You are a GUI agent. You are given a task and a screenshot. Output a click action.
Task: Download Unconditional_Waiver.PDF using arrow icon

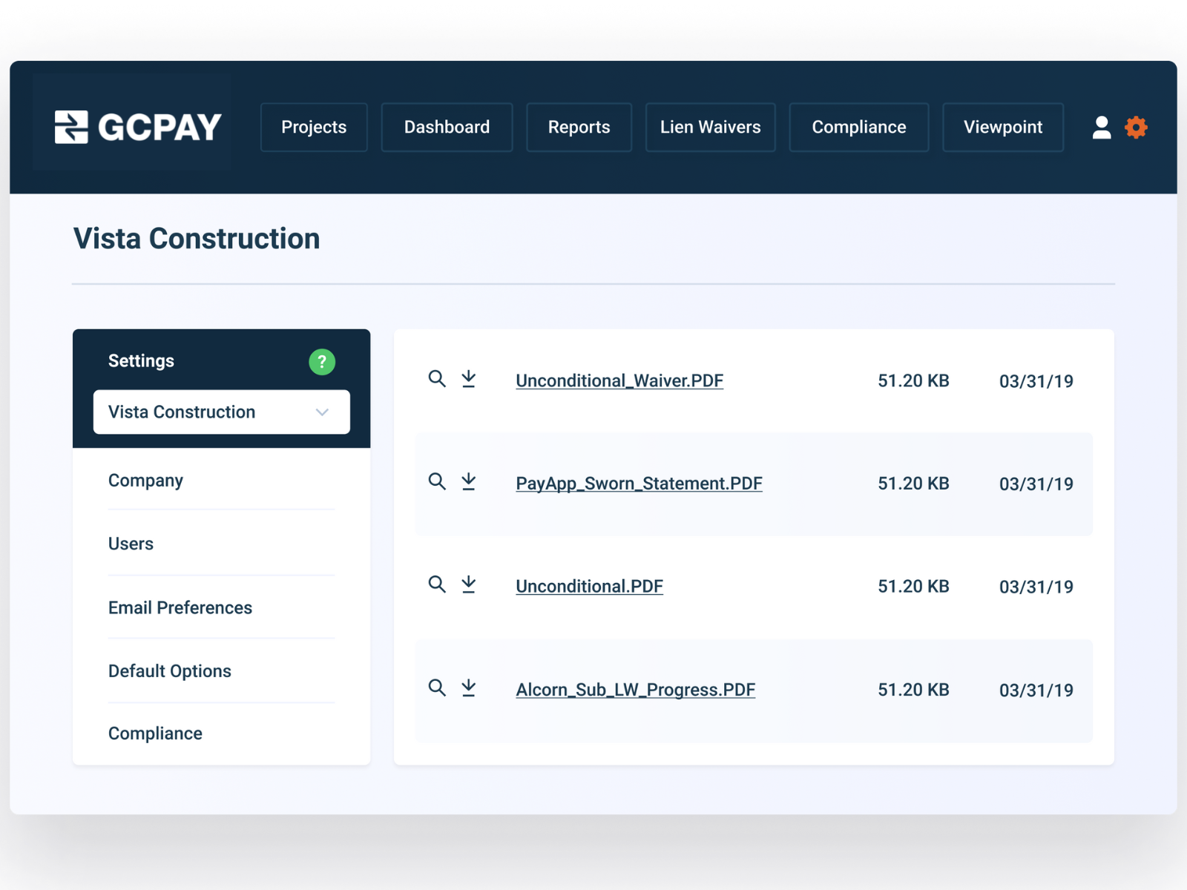pyautogui.click(x=469, y=379)
